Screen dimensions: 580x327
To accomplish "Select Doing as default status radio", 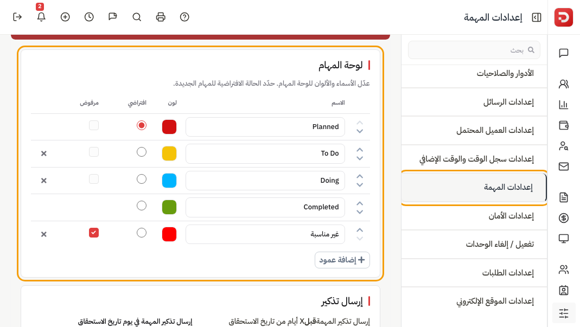I will click(x=141, y=179).
